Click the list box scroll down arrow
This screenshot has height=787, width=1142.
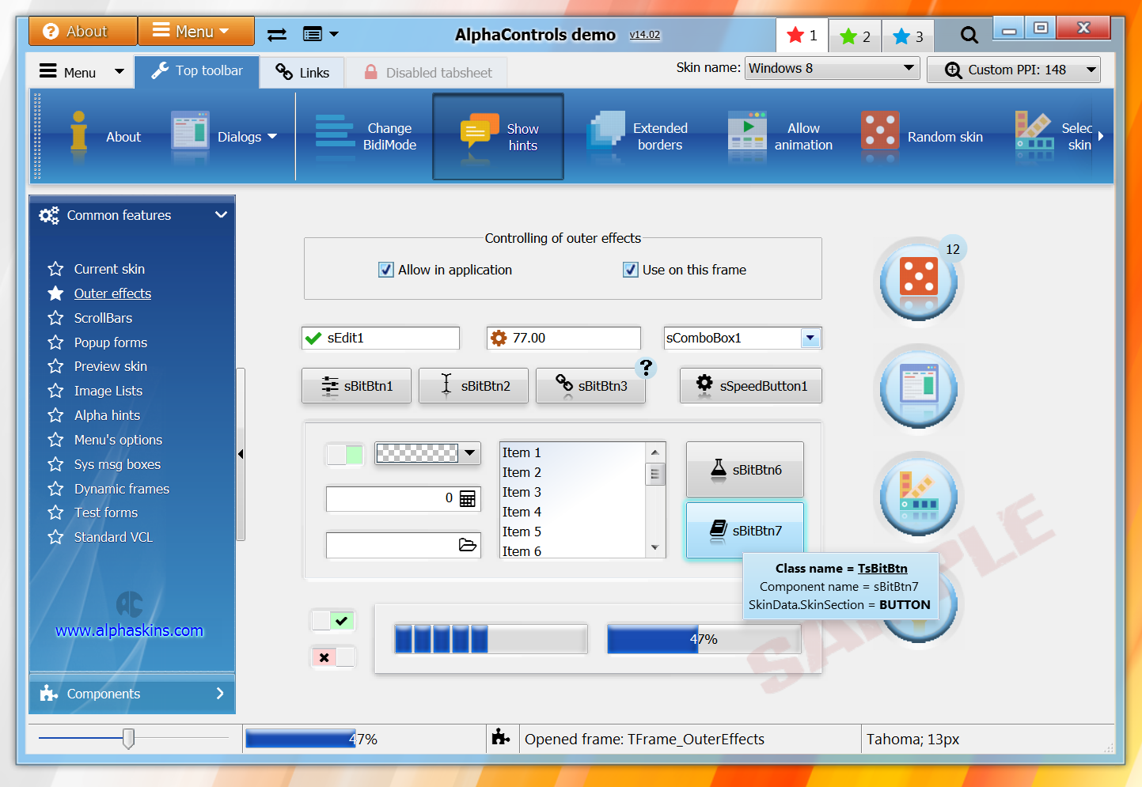click(x=655, y=547)
